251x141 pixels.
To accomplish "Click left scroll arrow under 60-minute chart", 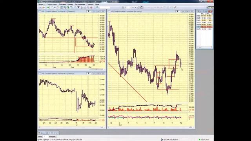I will point(109,127).
